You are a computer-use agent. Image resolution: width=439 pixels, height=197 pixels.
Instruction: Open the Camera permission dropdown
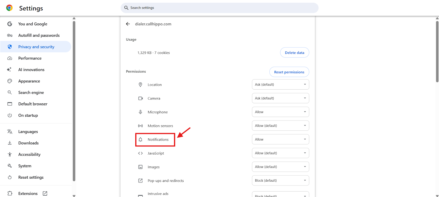280,98
